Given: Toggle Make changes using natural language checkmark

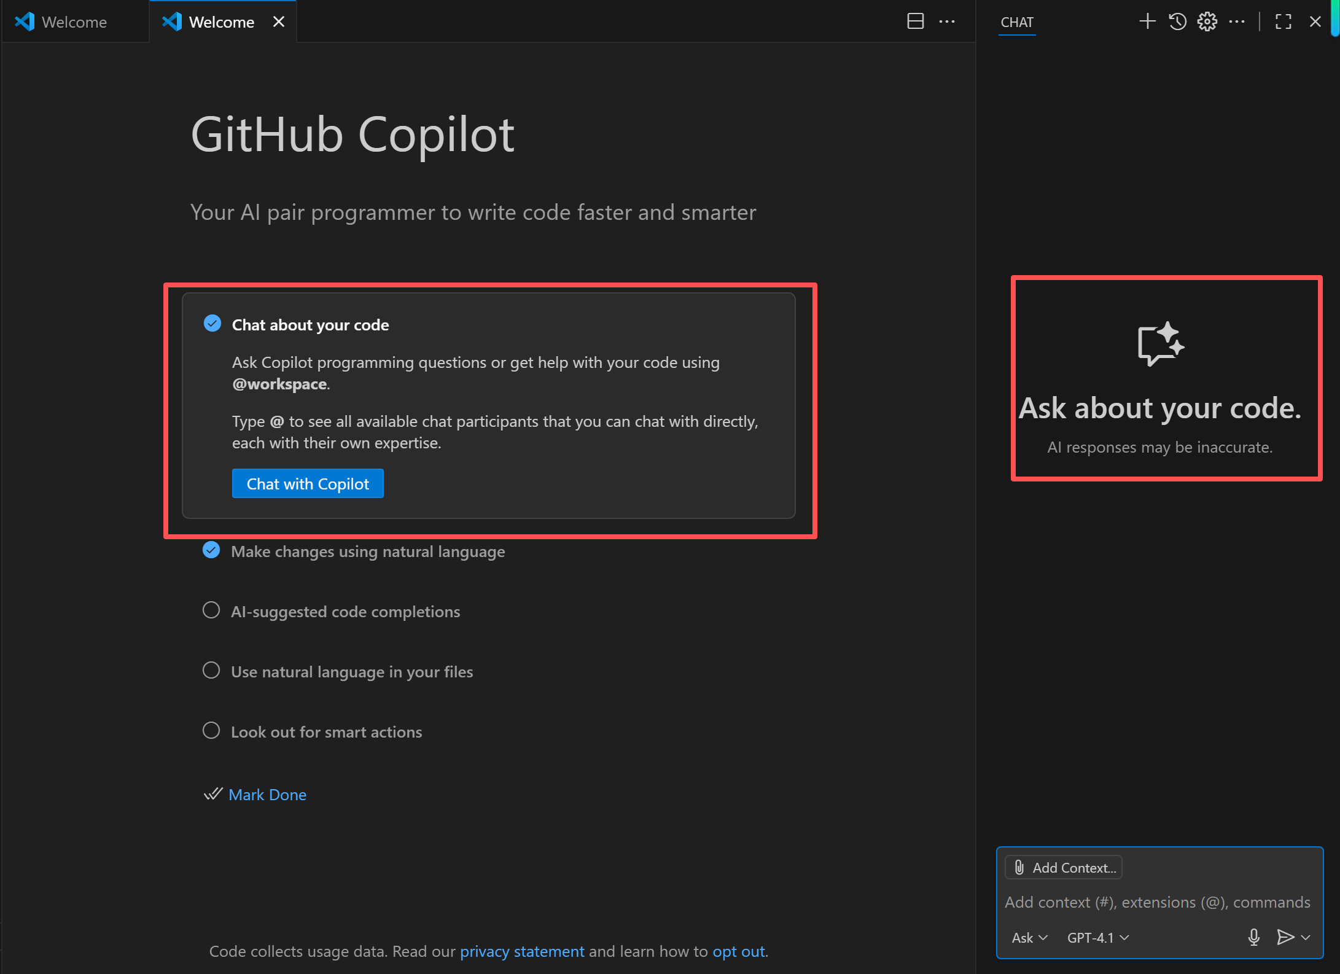Looking at the screenshot, I should 211,550.
